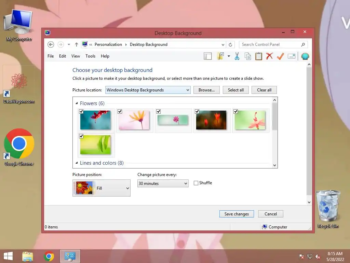This screenshot has width=350, height=263.
Task: Click the Select all button
Action: 236,90
